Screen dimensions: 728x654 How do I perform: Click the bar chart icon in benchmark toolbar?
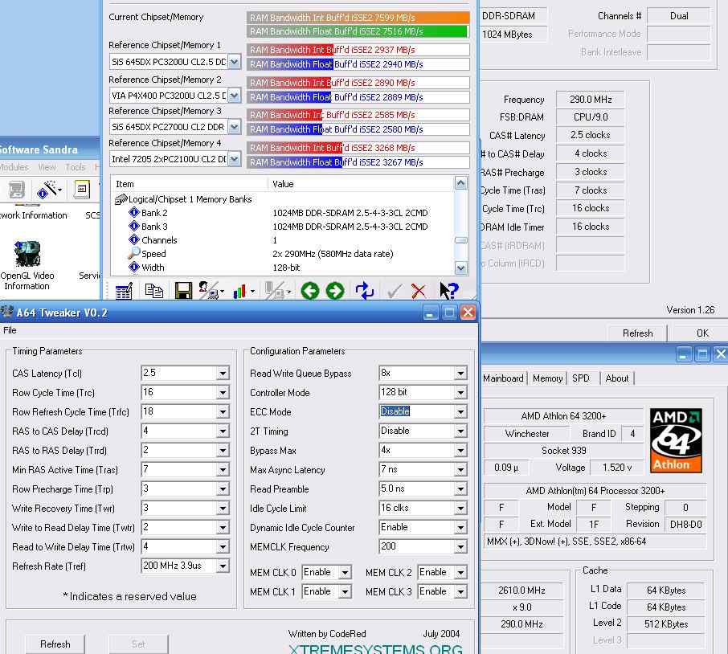(x=243, y=292)
